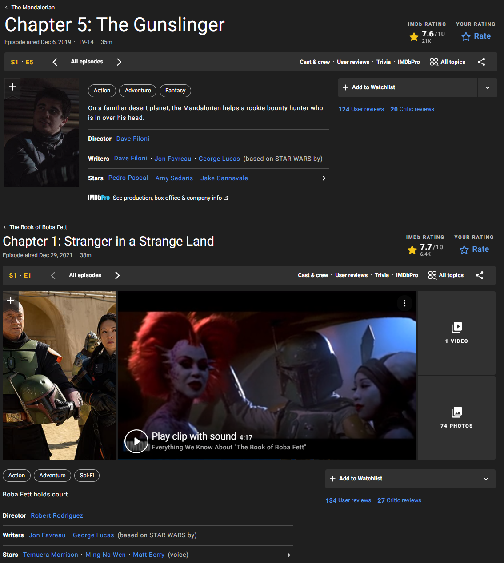Add The Gunslinger to Watchlist
The image size is (504, 563).
[408, 88]
